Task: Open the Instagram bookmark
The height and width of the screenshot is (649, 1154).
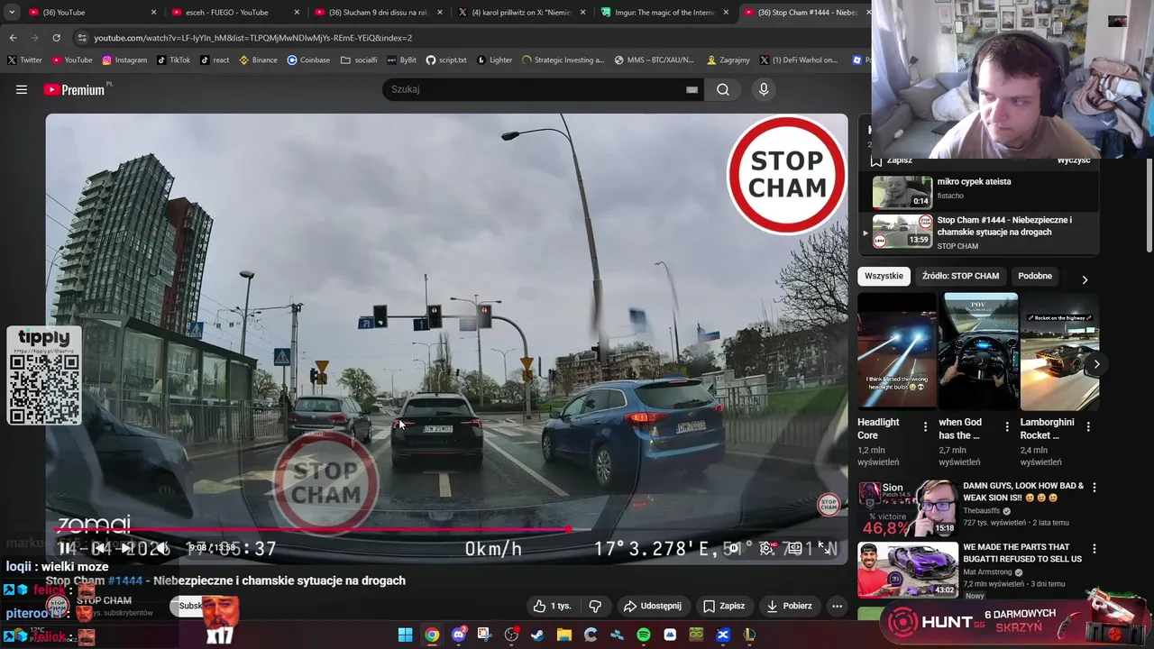Action: 124,60
